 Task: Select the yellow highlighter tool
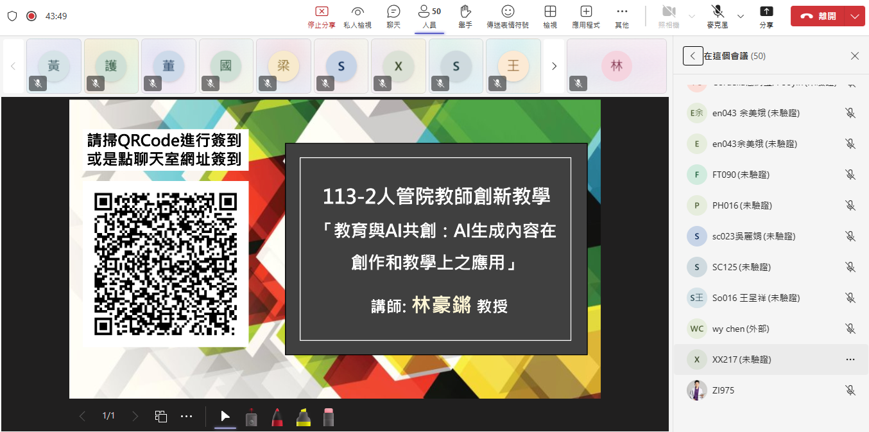point(304,417)
